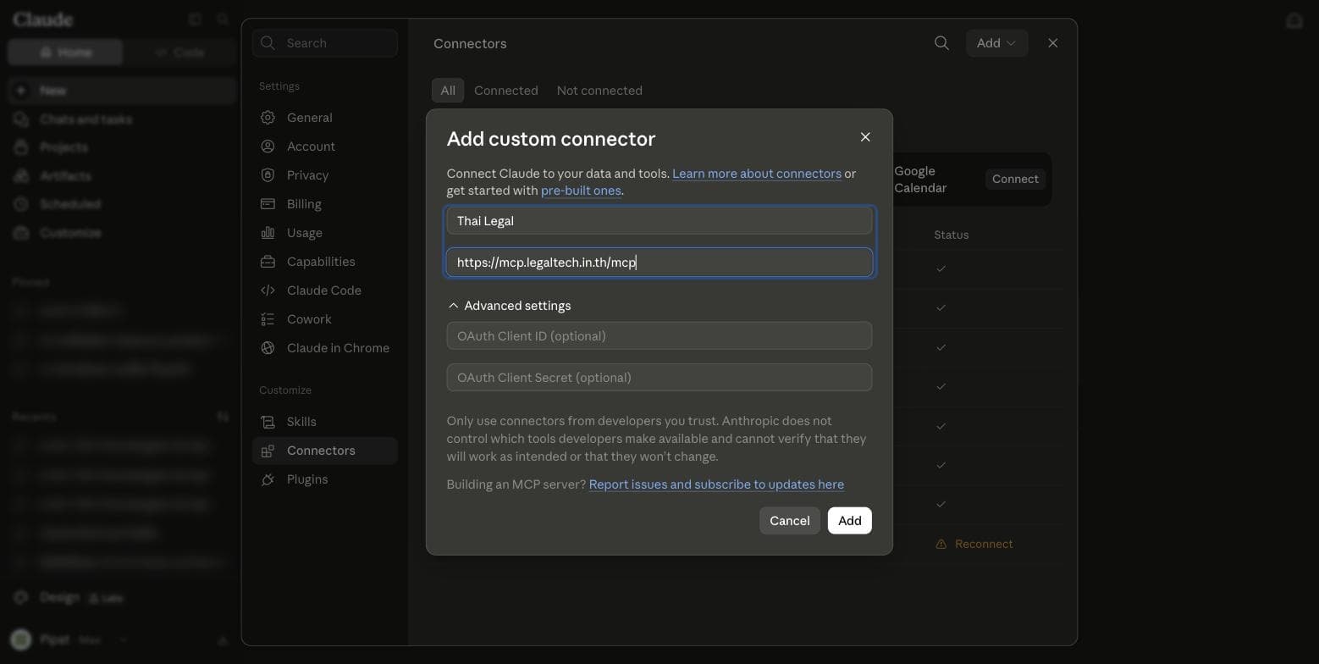Click the Home button in Claude sidebar
This screenshot has width=1319, height=664.
65,53
